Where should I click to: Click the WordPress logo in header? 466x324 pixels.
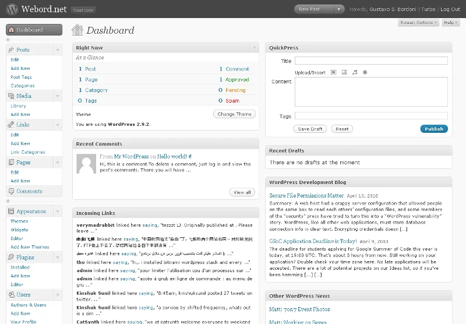click(12, 9)
